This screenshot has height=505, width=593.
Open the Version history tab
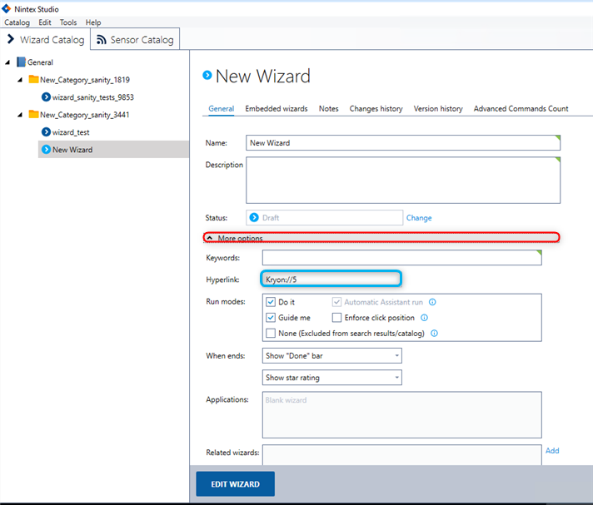[x=438, y=109]
